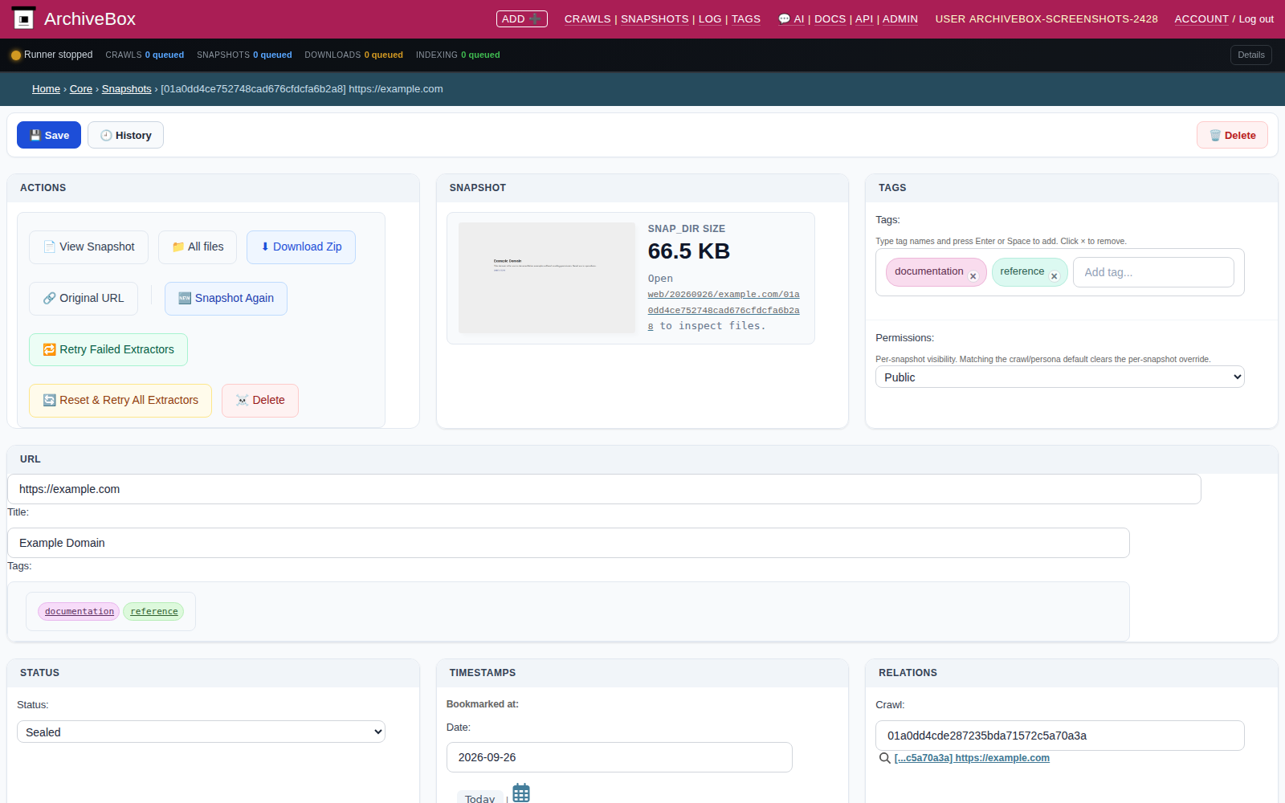Screen dimensions: 1285x803
Task: Click the Title input field
Action: [569, 543]
